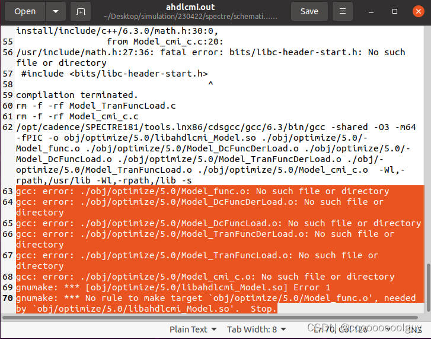The width and height of the screenshot is (431, 339).
Task: Click the Model_DcFuncLoad.o error on line 65
Action: pos(219,223)
